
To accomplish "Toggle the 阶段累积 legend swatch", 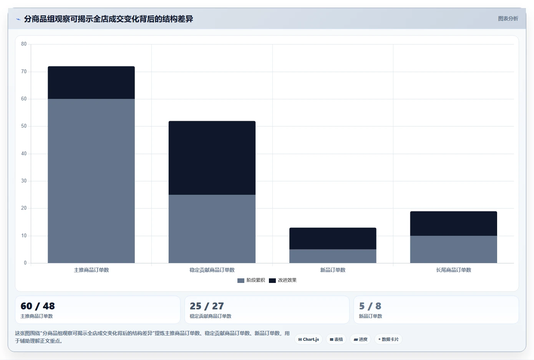I will click(241, 281).
